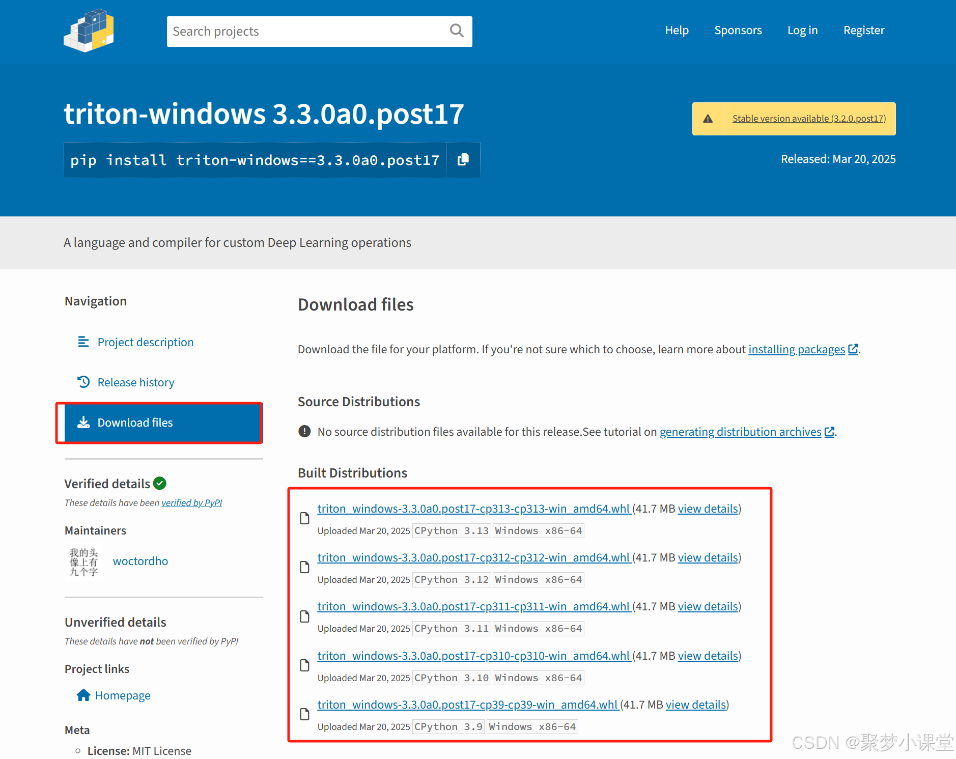Open the Log in page

802,30
